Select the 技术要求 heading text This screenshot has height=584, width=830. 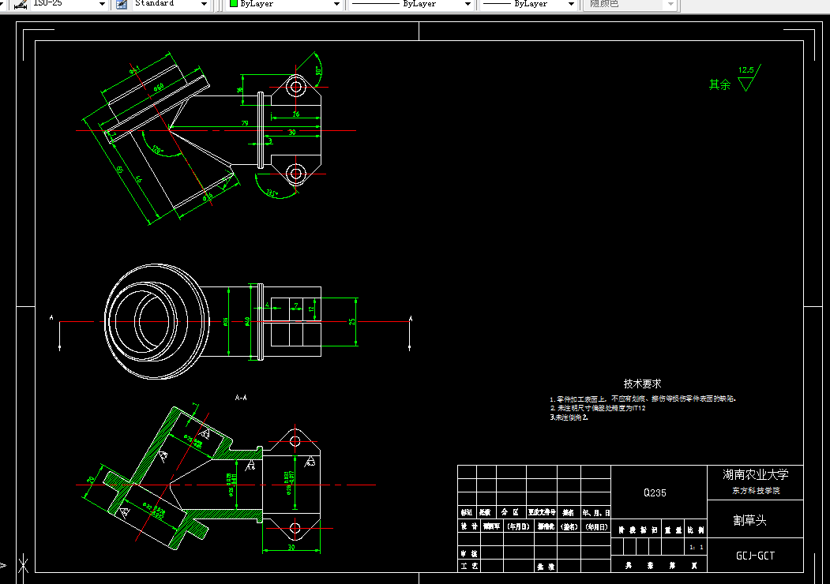[x=642, y=384]
